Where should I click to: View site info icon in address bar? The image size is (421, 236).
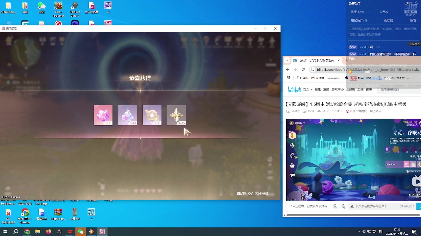313,69
